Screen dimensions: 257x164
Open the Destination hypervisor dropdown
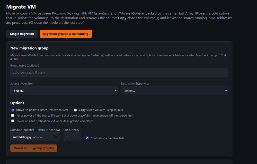pyautogui.click(x=175, y=91)
